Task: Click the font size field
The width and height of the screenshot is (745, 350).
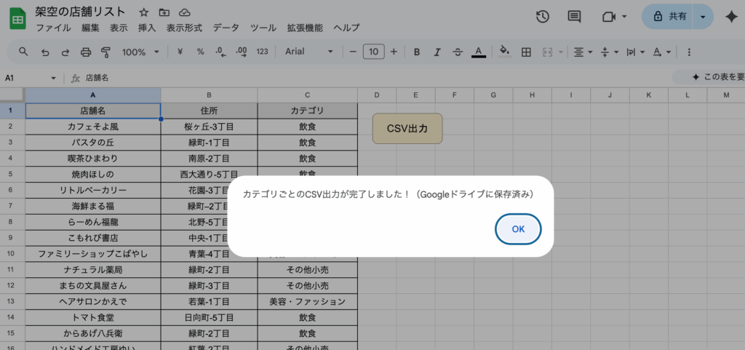Action: pyautogui.click(x=373, y=52)
